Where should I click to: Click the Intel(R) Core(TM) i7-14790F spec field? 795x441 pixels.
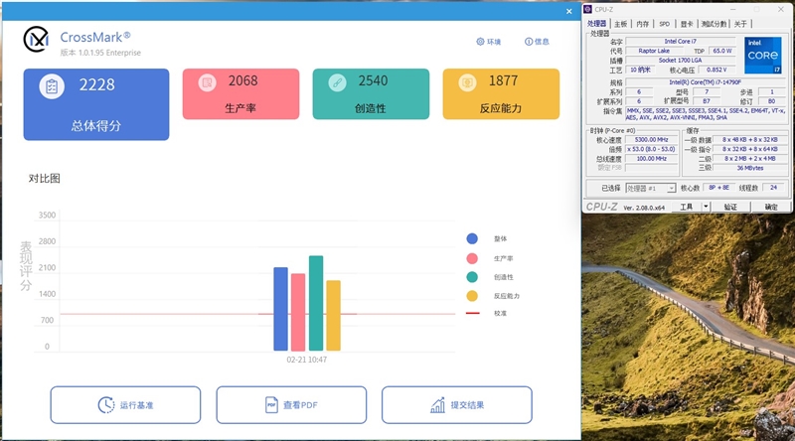click(x=706, y=82)
